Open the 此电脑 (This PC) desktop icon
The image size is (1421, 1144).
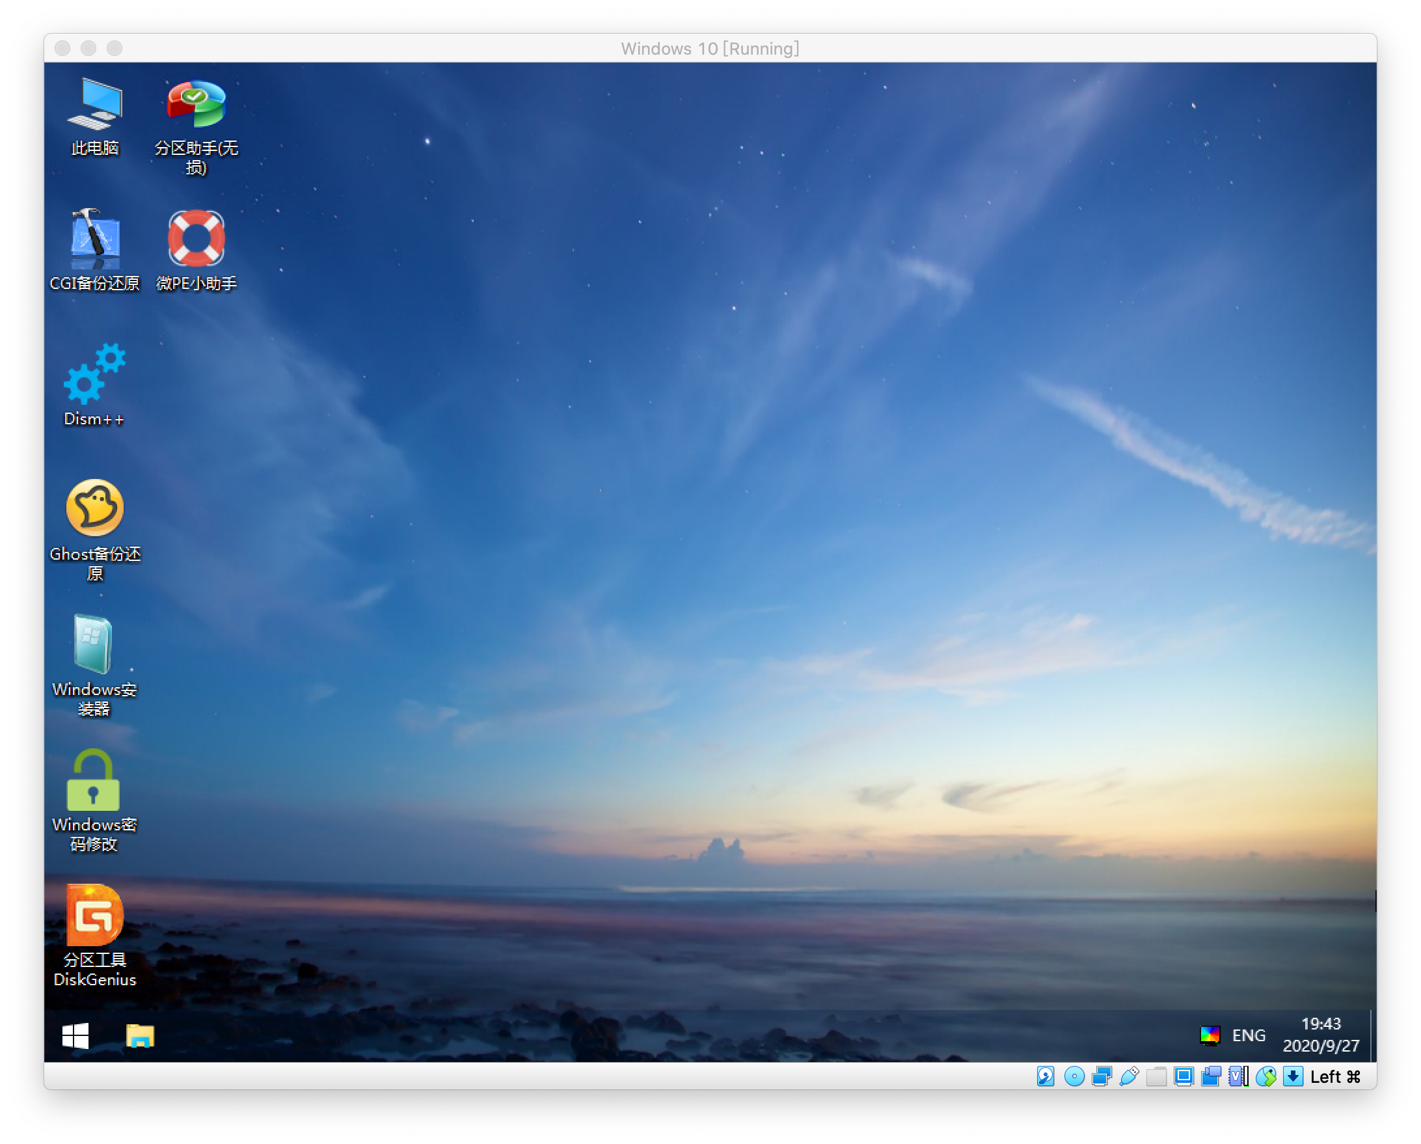click(x=95, y=105)
